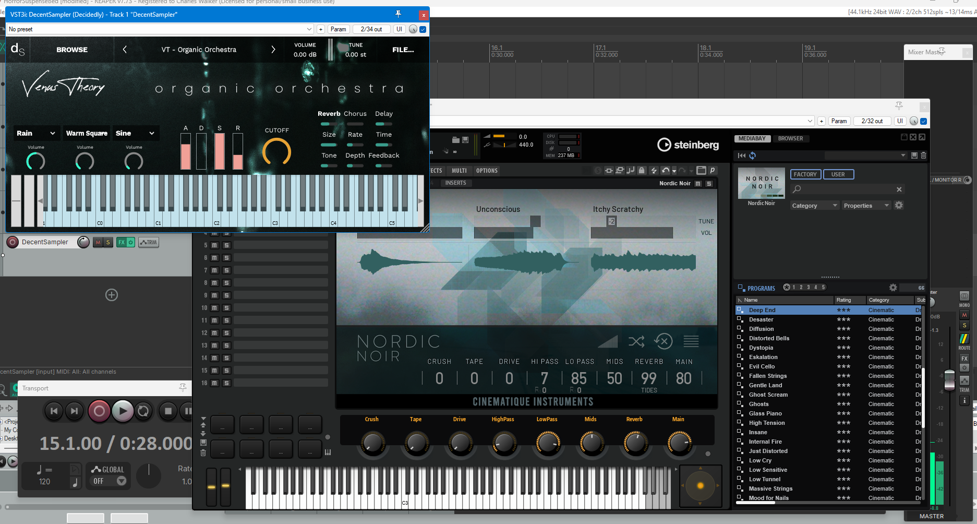Viewport: 977px width, 524px height.
Task: Open DecentSampler track FX chain
Action: [x=121, y=242]
